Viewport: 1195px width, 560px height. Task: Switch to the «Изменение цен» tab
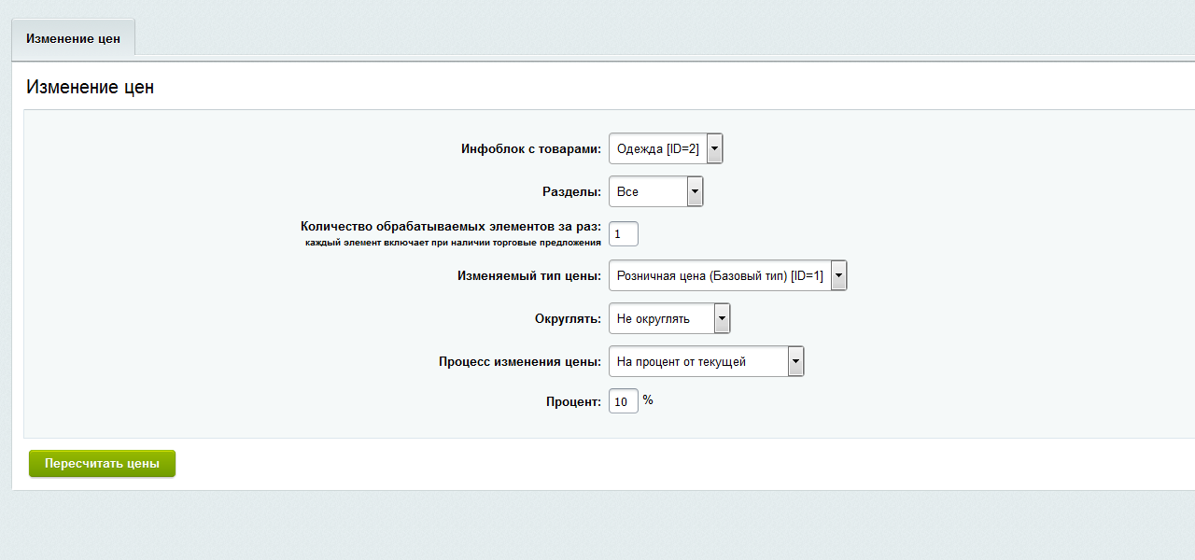pos(73,37)
